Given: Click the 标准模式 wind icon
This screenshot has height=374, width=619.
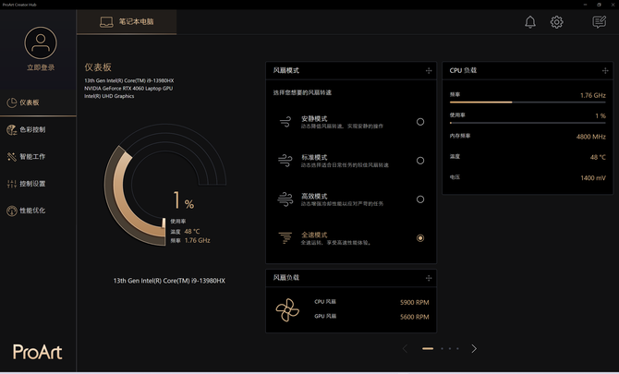Looking at the screenshot, I should tap(285, 161).
